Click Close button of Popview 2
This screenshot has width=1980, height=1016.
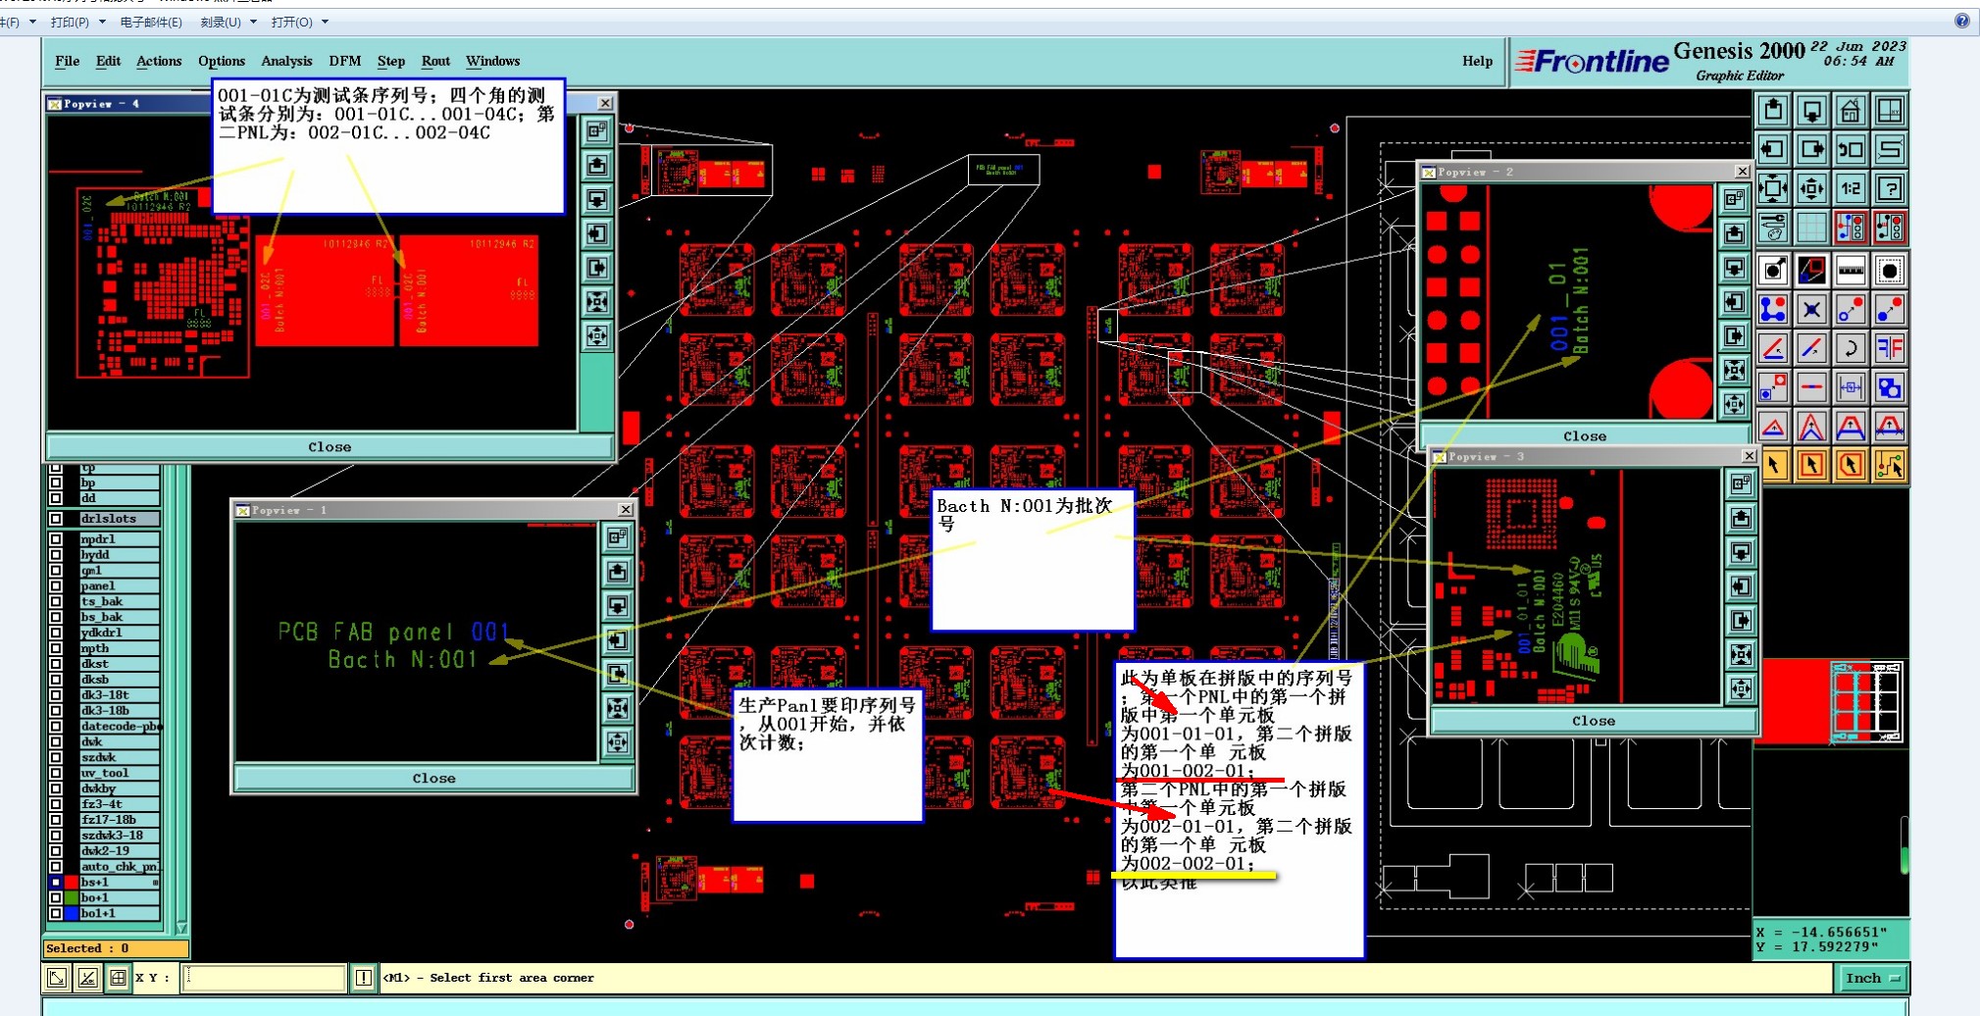click(x=1585, y=436)
